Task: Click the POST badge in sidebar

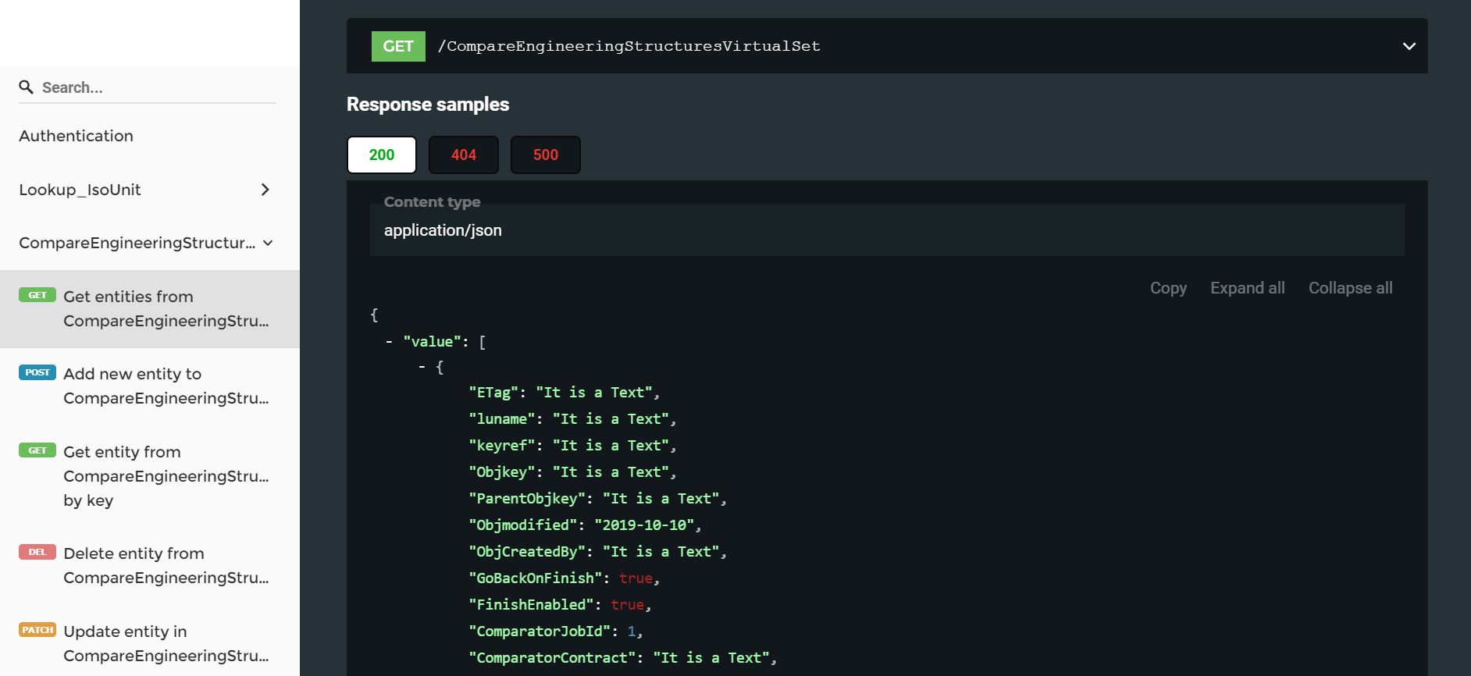Action: pyautogui.click(x=37, y=372)
